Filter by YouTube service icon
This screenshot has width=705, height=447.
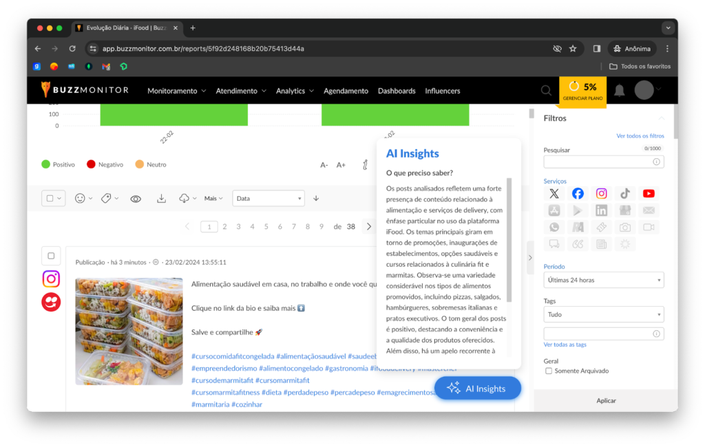[x=648, y=194]
